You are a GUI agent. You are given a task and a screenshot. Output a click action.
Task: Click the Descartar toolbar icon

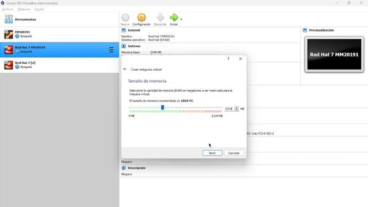[160, 20]
